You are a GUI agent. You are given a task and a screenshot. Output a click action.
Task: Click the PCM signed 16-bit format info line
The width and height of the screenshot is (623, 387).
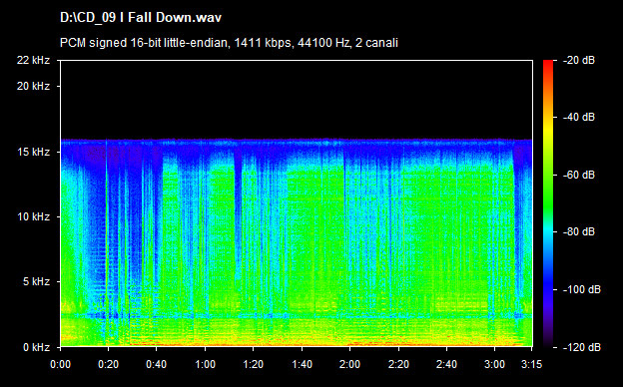pos(229,43)
